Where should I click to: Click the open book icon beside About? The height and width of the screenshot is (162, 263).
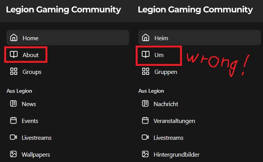click(x=14, y=54)
